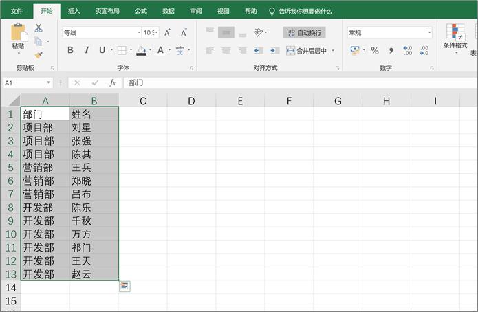
Task: Open number format 常规 dropdown
Action: click(429, 32)
